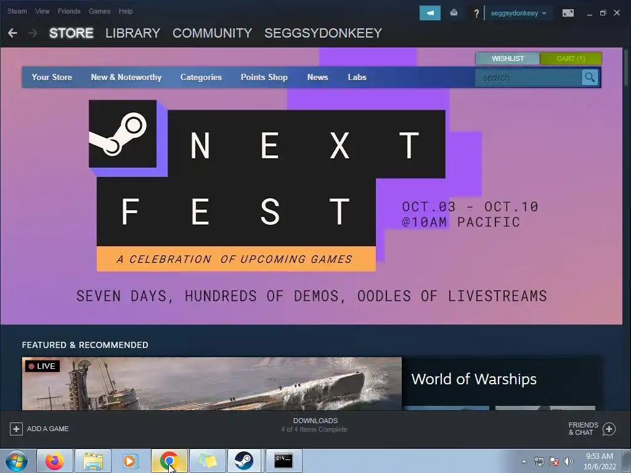Click the taskbar clock showing 9:53 AM
The image size is (631, 473).
click(x=600, y=461)
